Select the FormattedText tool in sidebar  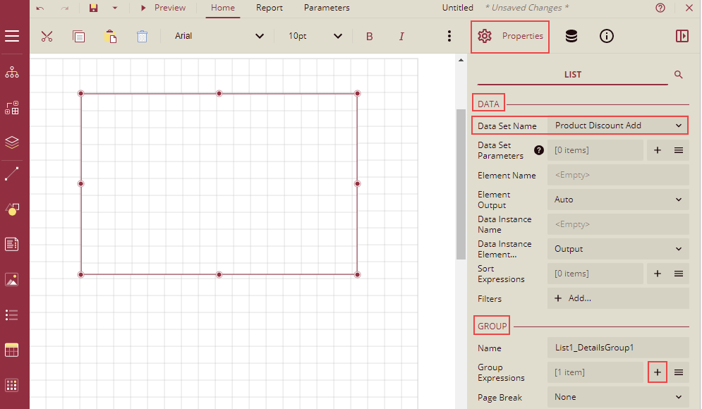(x=12, y=244)
